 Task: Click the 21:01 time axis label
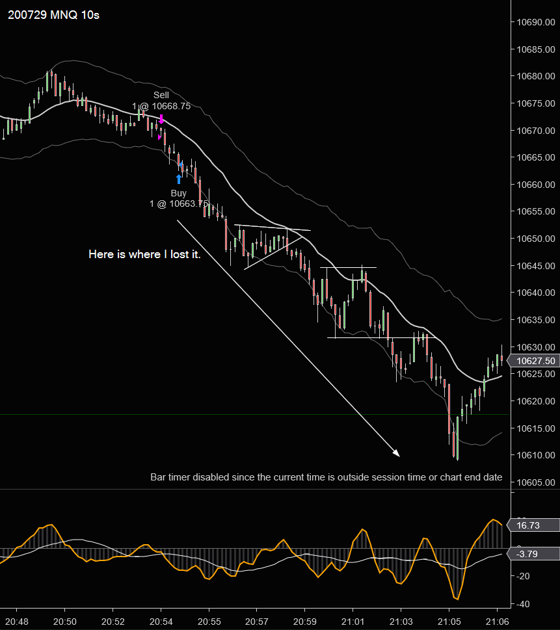353,622
